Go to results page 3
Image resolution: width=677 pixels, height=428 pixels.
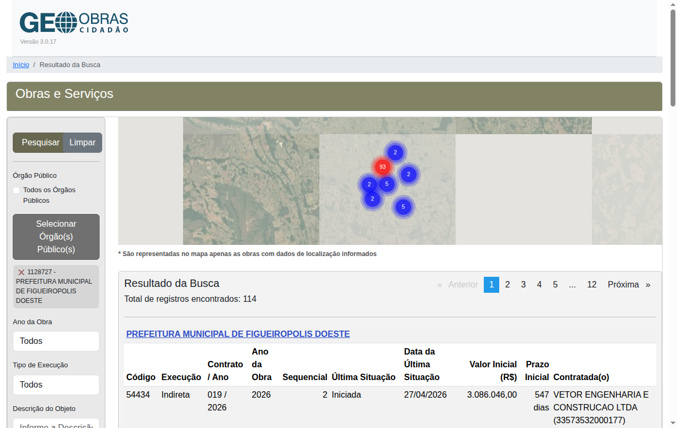coord(523,285)
